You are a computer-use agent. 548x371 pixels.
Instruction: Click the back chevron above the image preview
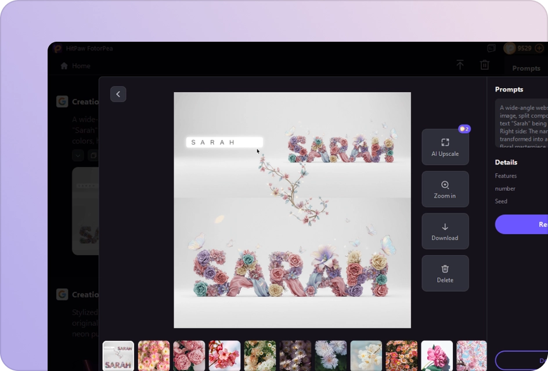pyautogui.click(x=118, y=93)
